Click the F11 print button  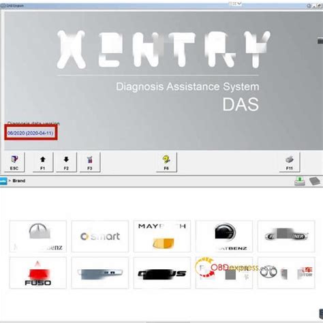pyautogui.click(x=290, y=162)
